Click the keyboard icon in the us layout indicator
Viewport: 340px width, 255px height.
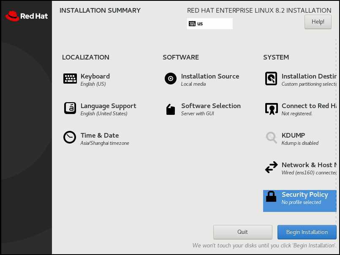coord(192,24)
